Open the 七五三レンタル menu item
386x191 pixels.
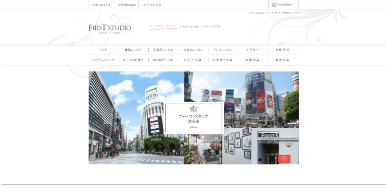click(193, 50)
